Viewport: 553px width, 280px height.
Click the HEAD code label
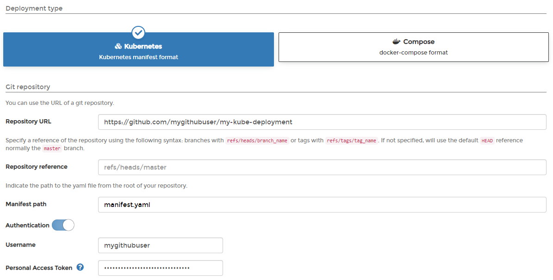pos(487,140)
